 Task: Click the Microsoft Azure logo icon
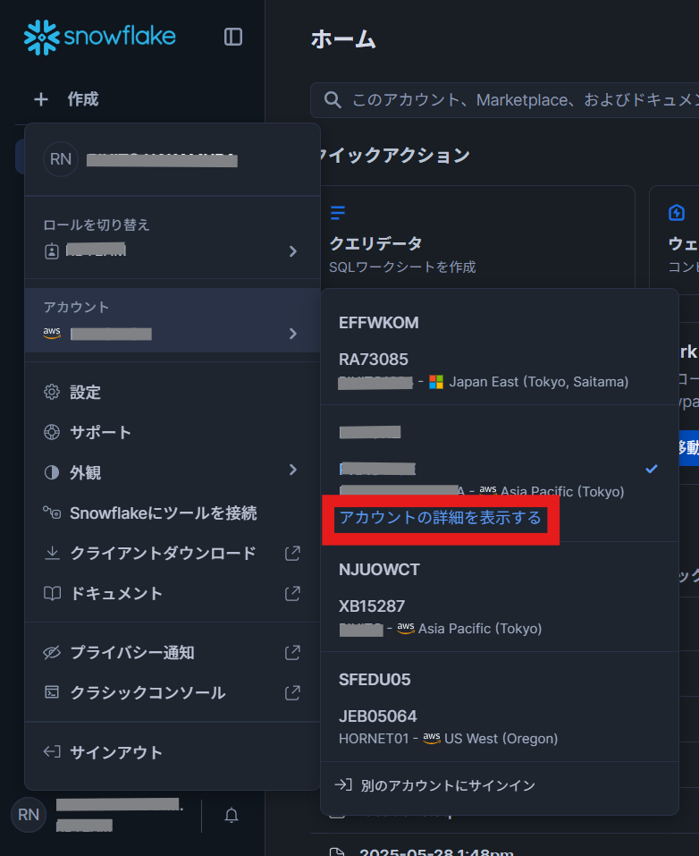(436, 382)
